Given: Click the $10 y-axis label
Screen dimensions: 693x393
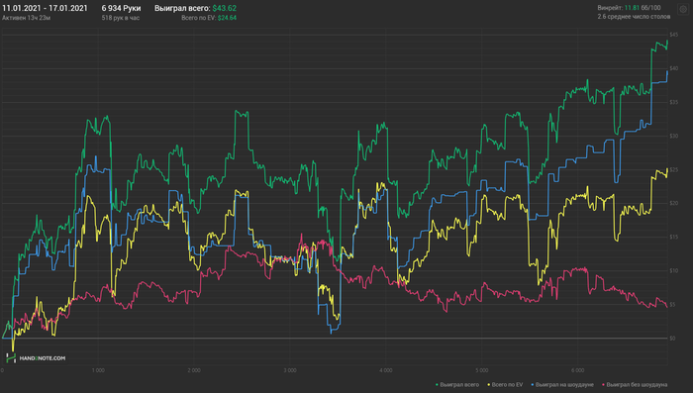Looking at the screenshot, I should [673, 270].
